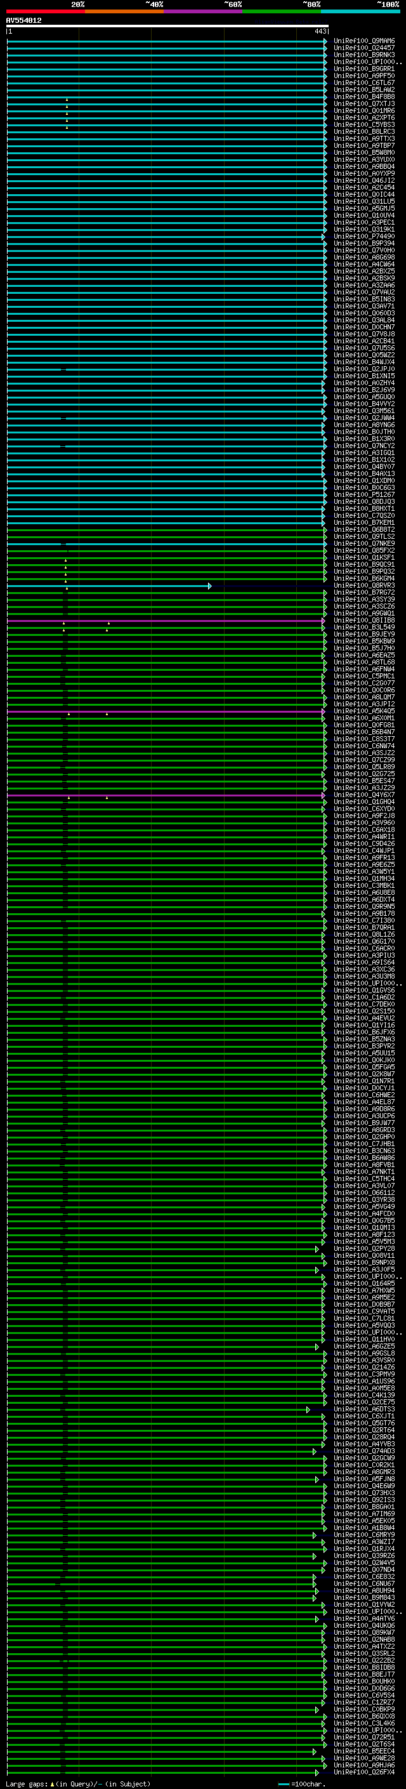Image resolution: width=406 pixels, height=1789 pixels.
Task: Select label UniRef100_Q1GHQ4
Action: (x=363, y=802)
